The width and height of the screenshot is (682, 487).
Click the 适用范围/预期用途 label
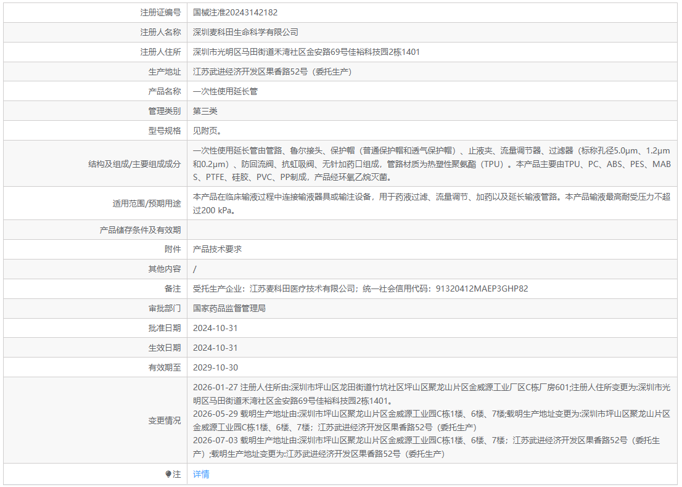[x=147, y=203]
